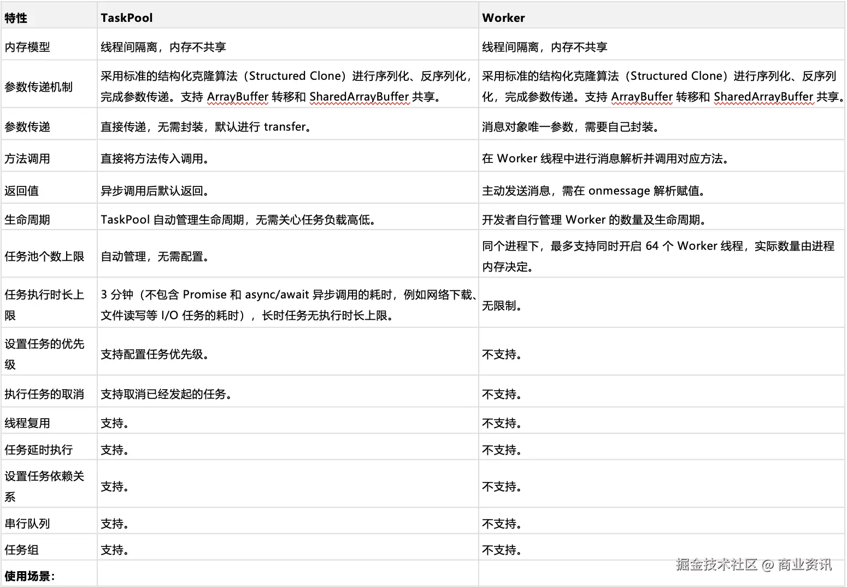Select the 串行队列 row label
Image resolution: width=847 pixels, height=587 pixels.
pos(26,523)
